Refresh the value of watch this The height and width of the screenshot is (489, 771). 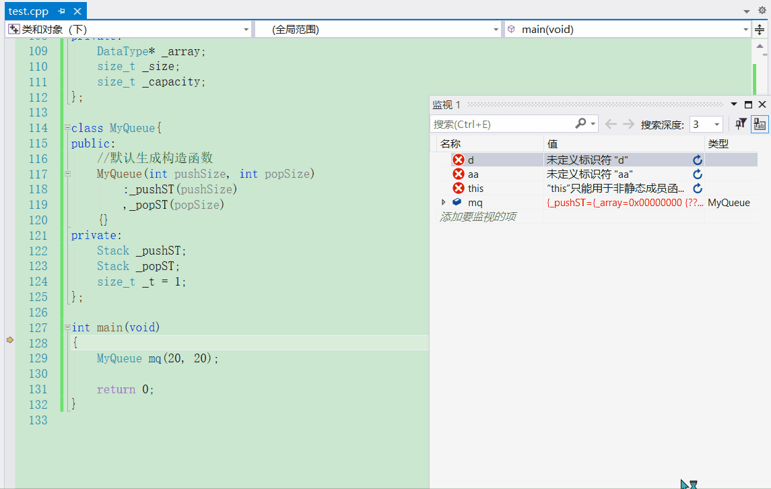click(697, 189)
